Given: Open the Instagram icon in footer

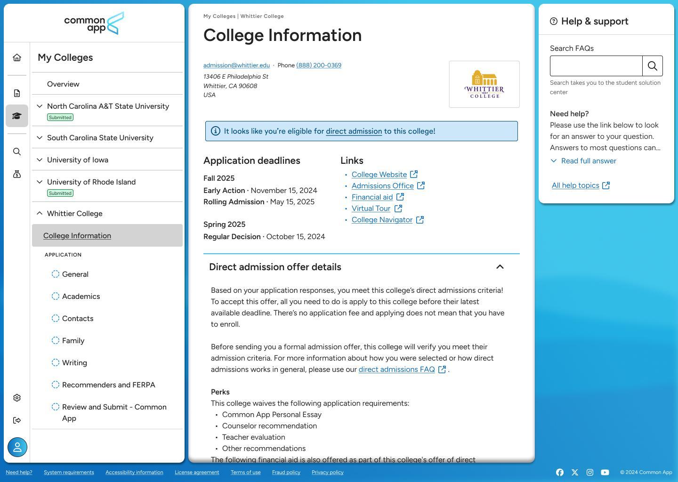Looking at the screenshot, I should 590,472.
